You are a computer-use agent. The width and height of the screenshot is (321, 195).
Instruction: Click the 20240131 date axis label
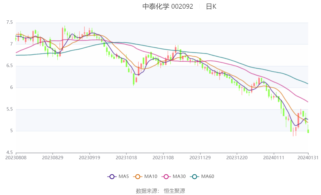(x=308, y=158)
